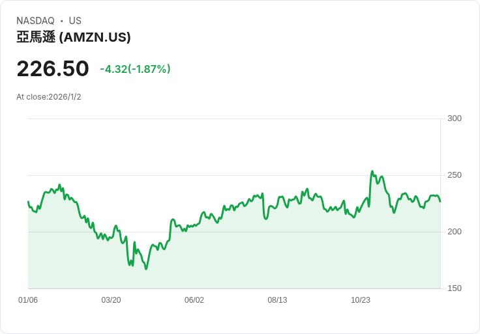Select the 03/20 date on the x-axis
This screenshot has width=480, height=334.
point(111,300)
